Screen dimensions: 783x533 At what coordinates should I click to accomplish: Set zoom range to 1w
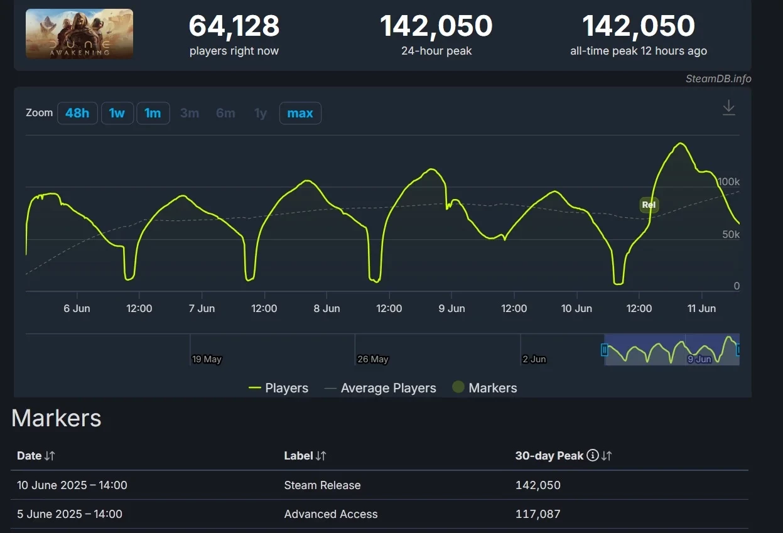(117, 113)
